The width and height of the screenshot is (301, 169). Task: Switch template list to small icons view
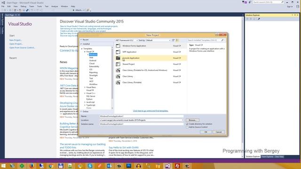tap(174, 40)
